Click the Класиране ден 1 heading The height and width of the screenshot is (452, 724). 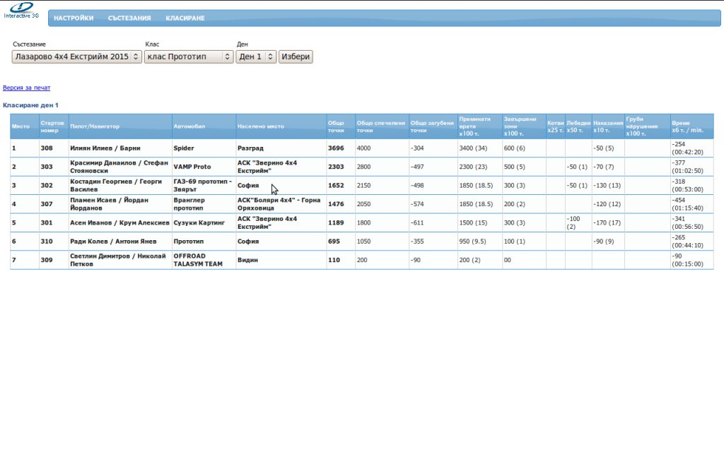click(30, 105)
